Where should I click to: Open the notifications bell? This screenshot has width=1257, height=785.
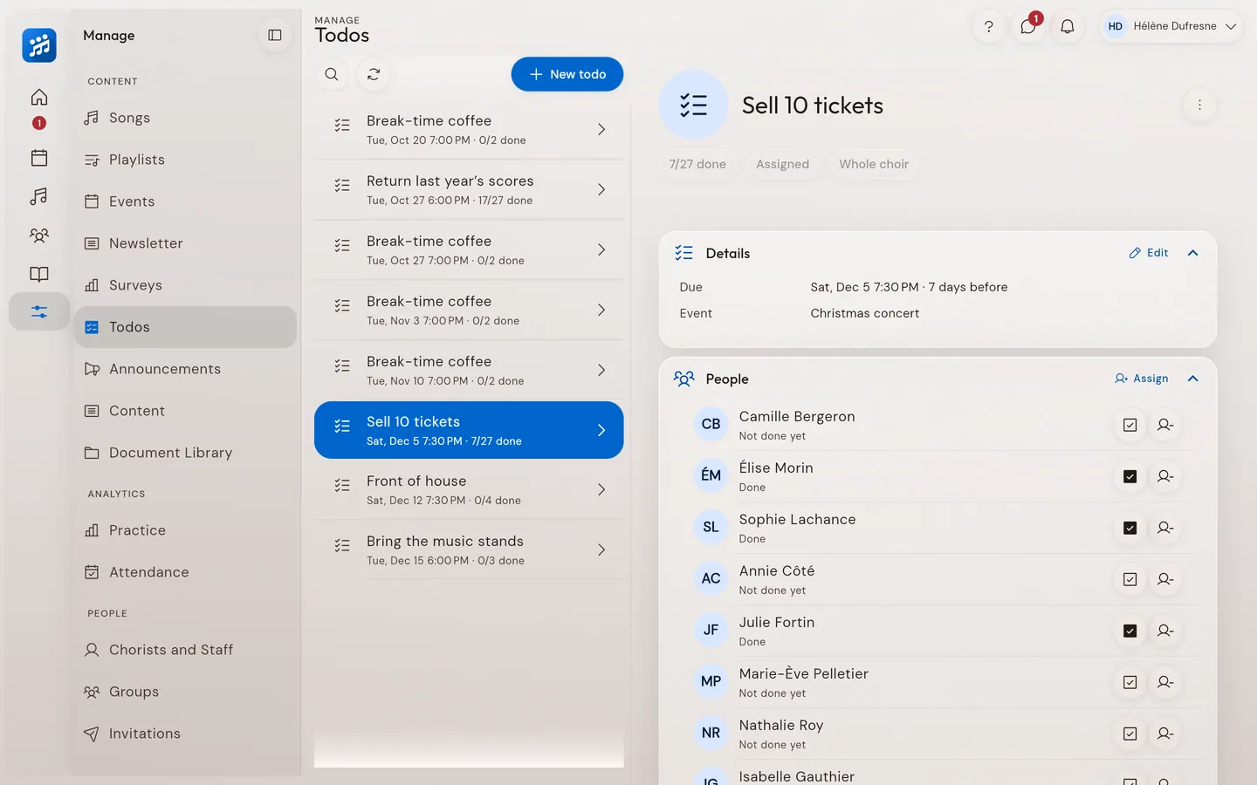click(x=1067, y=26)
